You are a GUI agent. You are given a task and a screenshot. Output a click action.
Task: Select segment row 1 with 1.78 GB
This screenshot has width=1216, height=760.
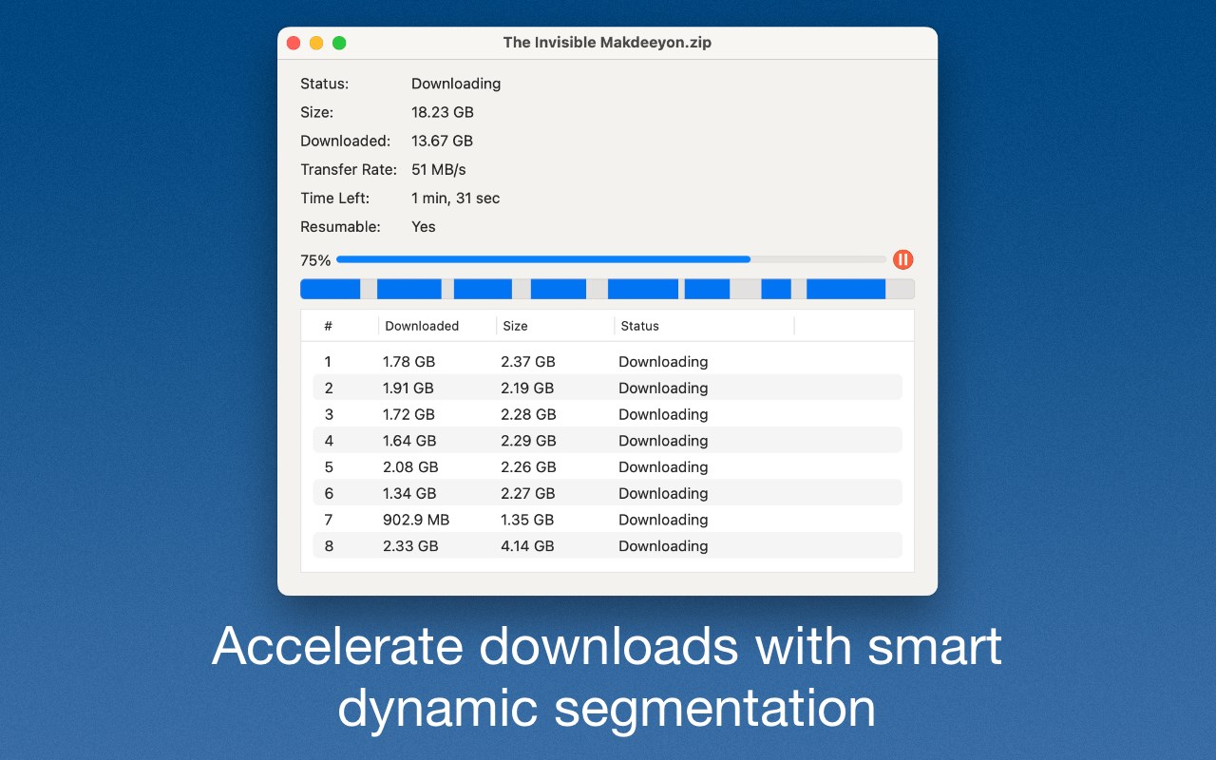coord(607,362)
